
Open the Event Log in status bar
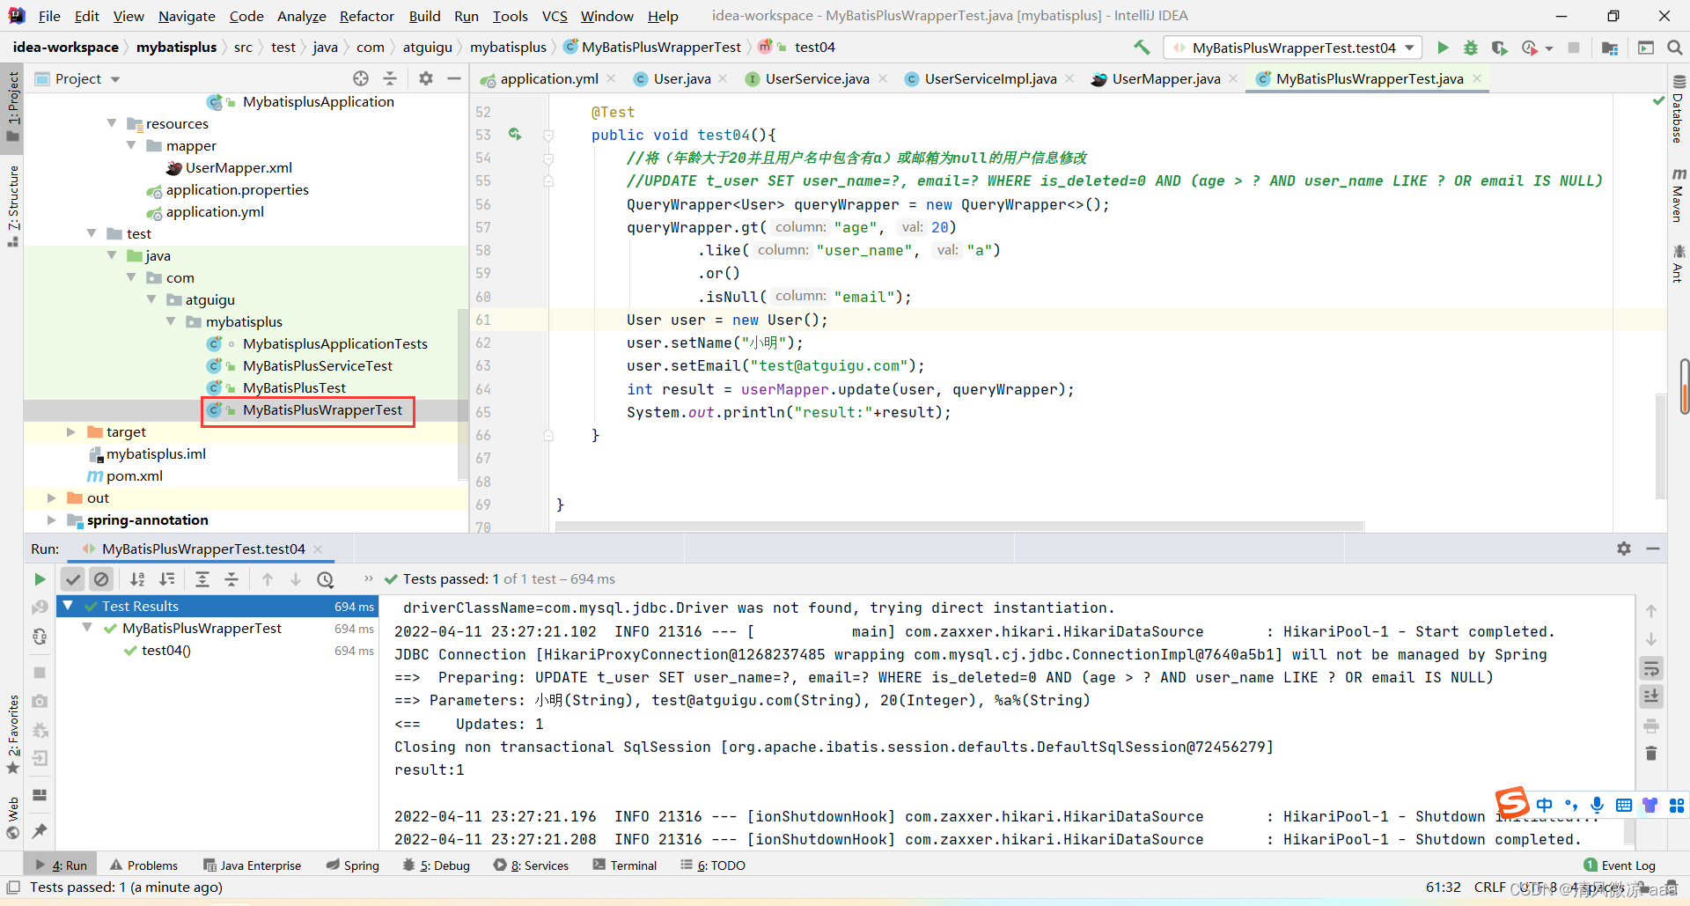pyautogui.click(x=1620, y=865)
